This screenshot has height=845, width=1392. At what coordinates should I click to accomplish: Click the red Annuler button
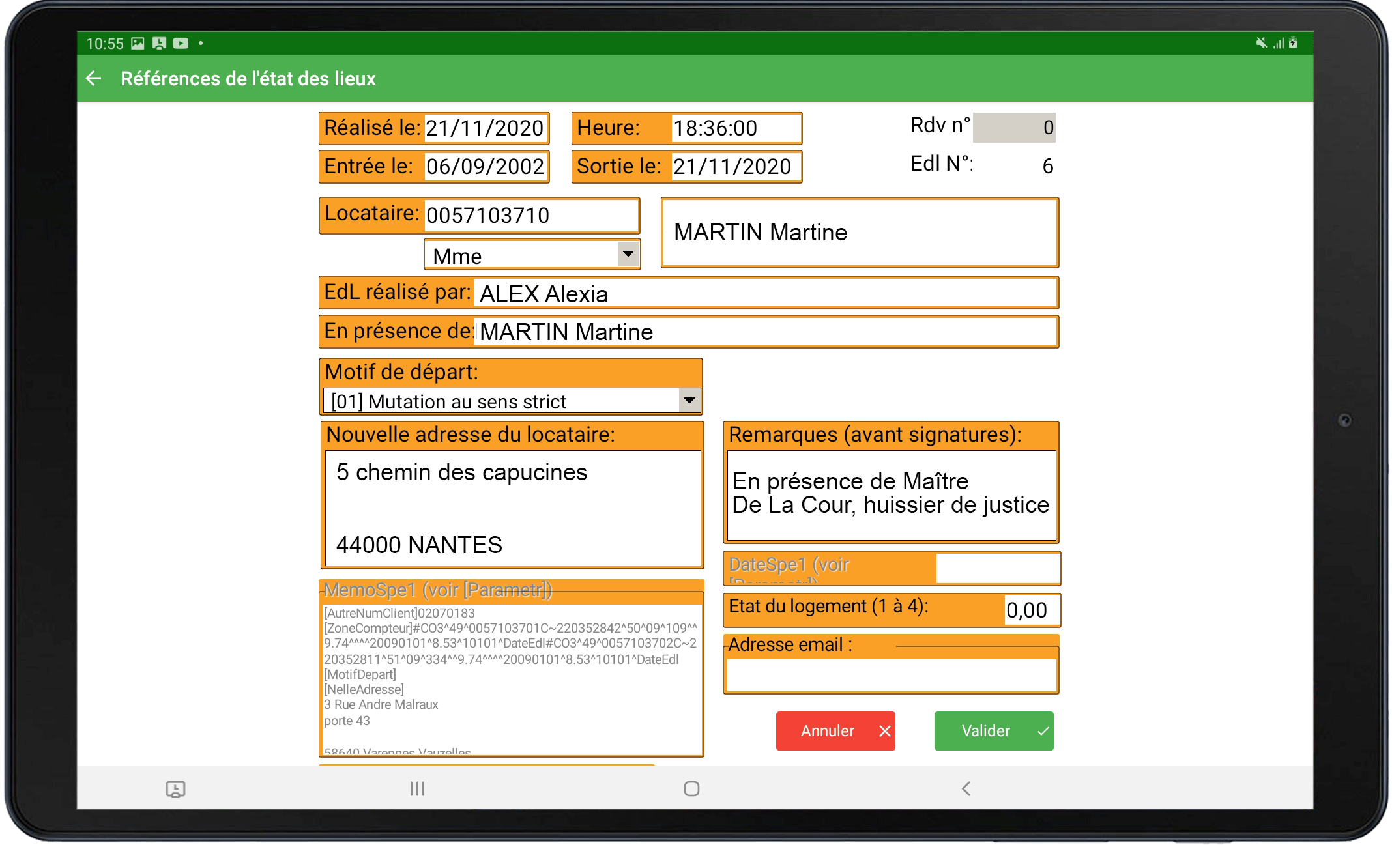coord(835,731)
